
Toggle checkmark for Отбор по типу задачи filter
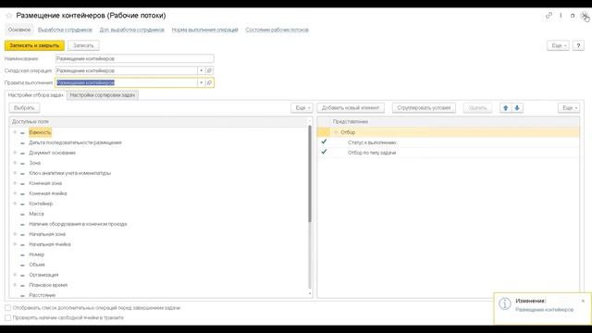(324, 152)
